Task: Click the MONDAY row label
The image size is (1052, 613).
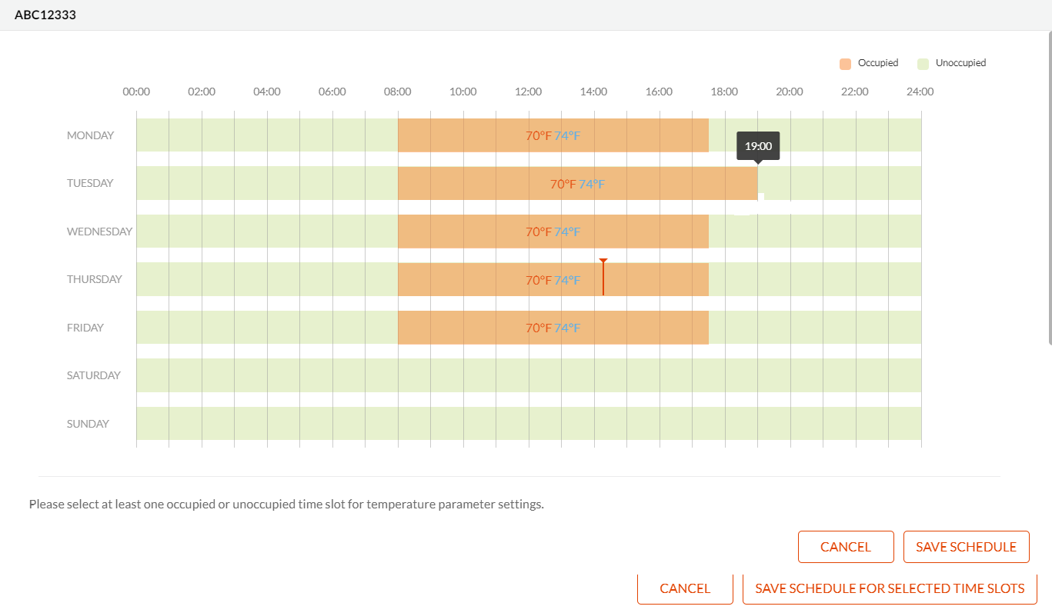Action: [90, 135]
